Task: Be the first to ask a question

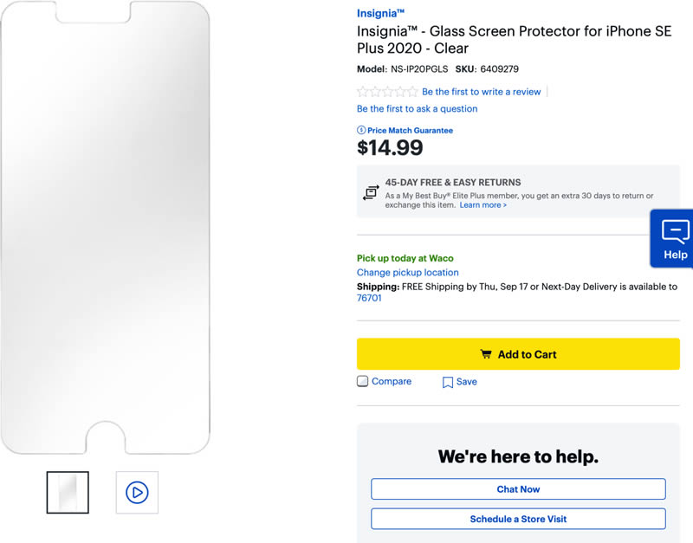Action: 417,109
